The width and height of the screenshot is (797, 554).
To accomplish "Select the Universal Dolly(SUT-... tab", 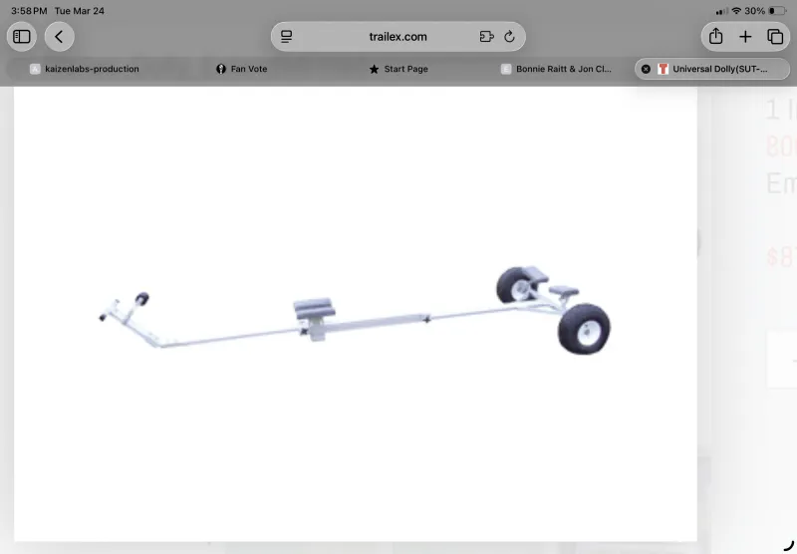I will (x=712, y=69).
